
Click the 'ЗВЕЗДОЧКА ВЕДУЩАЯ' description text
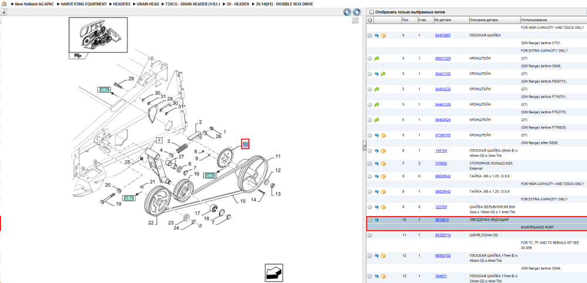[x=489, y=220]
